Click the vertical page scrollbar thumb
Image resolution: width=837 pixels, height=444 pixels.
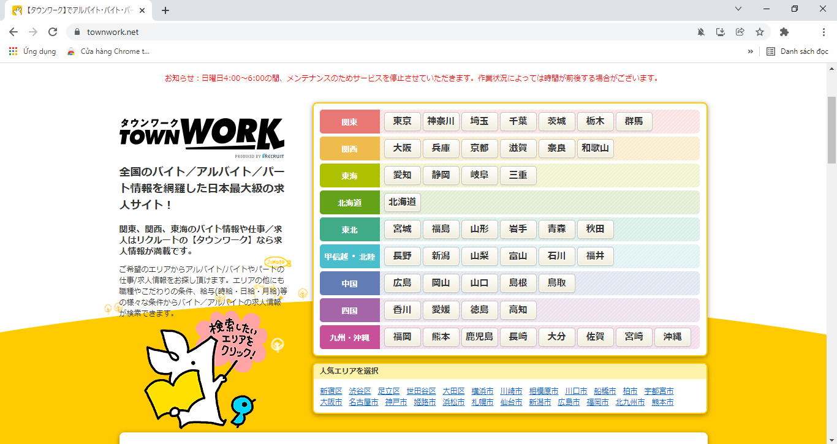pos(831,129)
